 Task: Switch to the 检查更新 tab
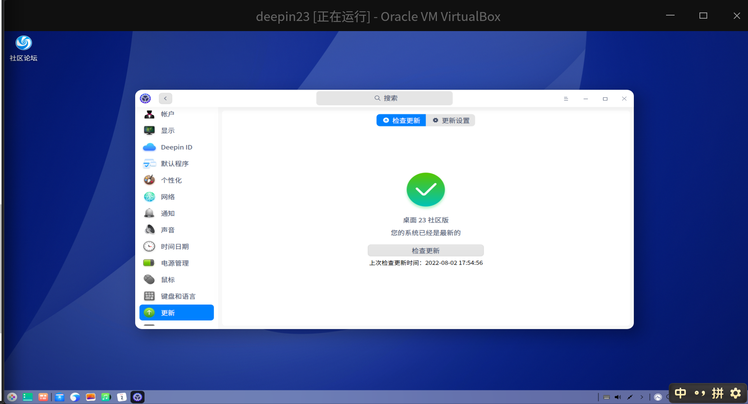(x=401, y=120)
